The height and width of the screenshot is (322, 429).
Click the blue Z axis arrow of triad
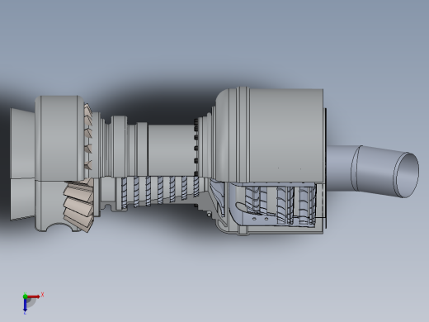coord(25,305)
